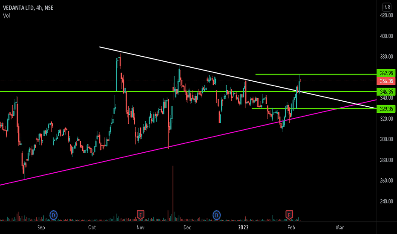Click the VEDANTA LTD, 4h, NSE title

point(28,8)
